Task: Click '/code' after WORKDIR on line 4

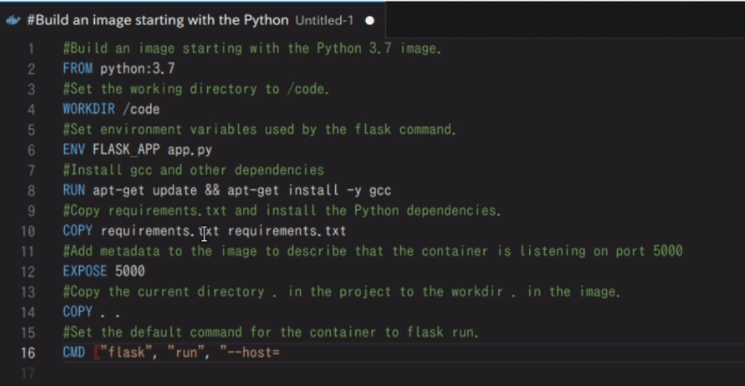Action: point(141,109)
